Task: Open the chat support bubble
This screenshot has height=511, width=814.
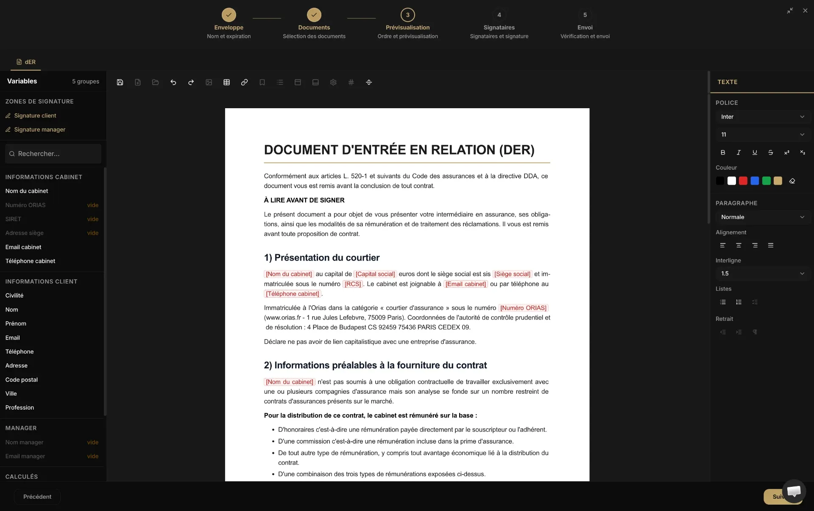Action: [794, 491]
